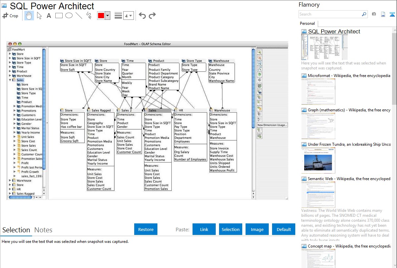Click the line thickness icon
Screen dimensions: 397x268
pos(118,16)
